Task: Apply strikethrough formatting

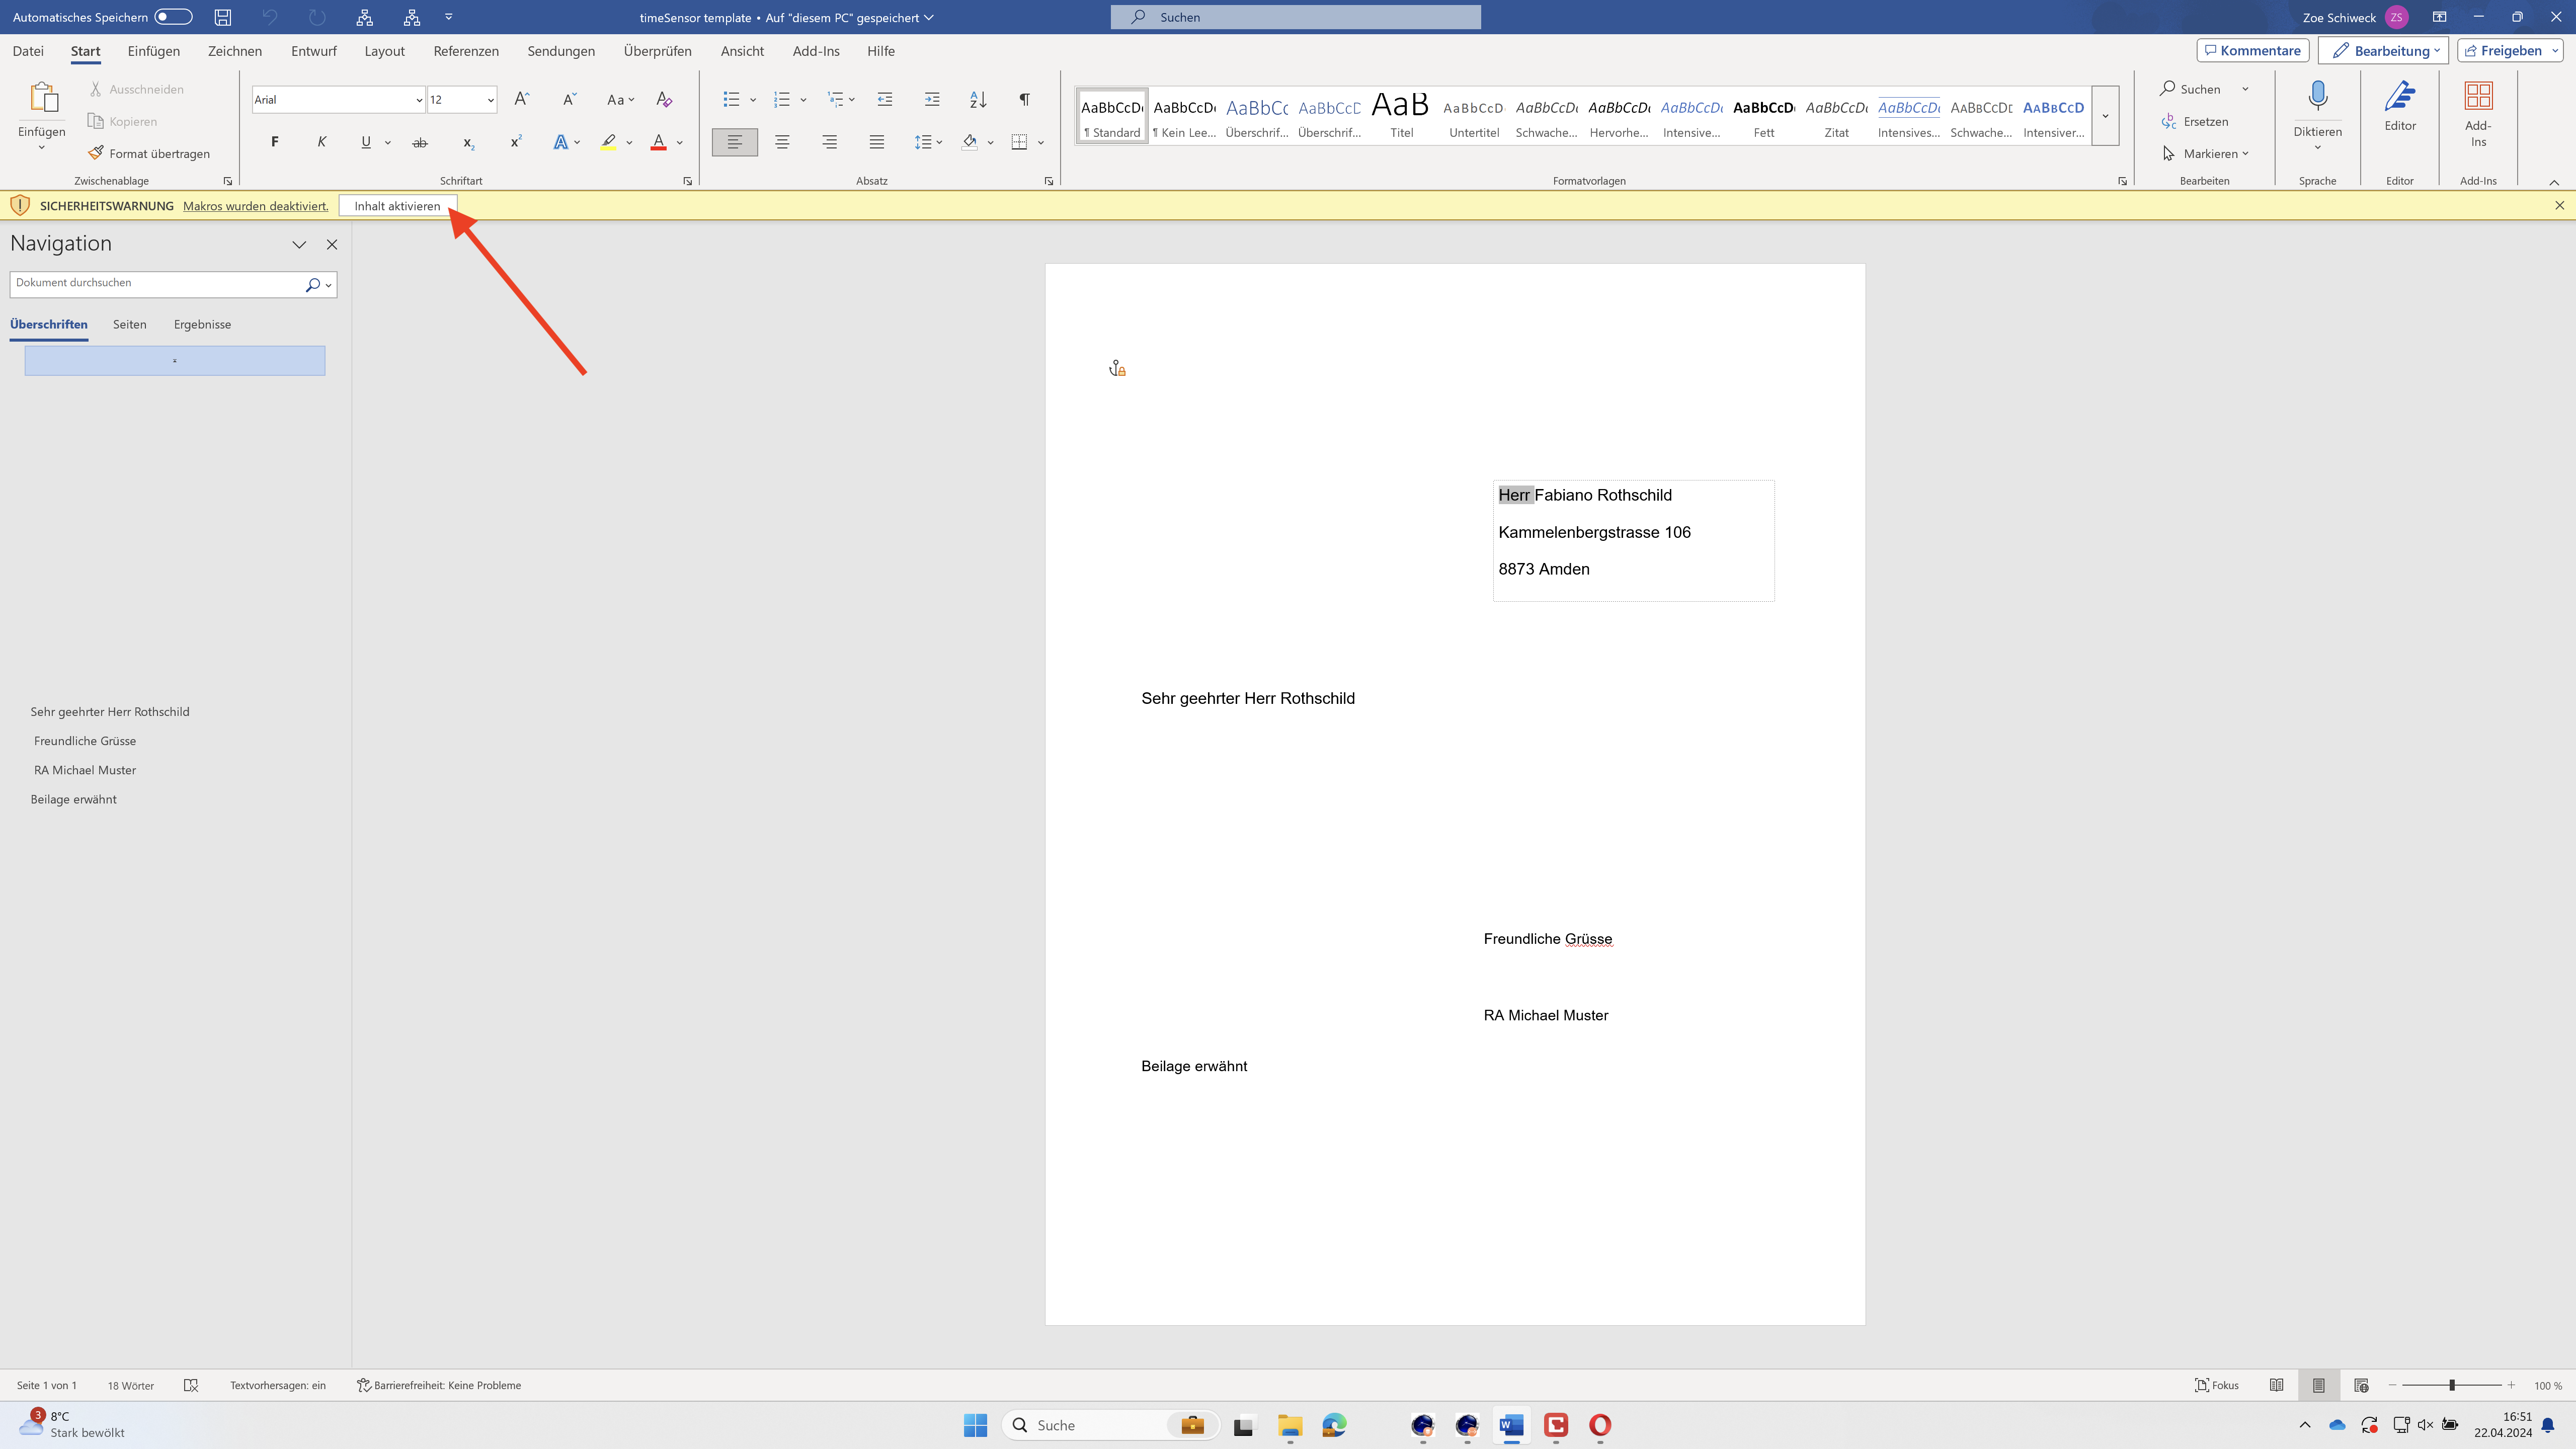Action: click(420, 143)
